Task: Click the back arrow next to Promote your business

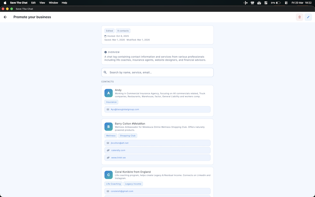Action: coord(5,17)
